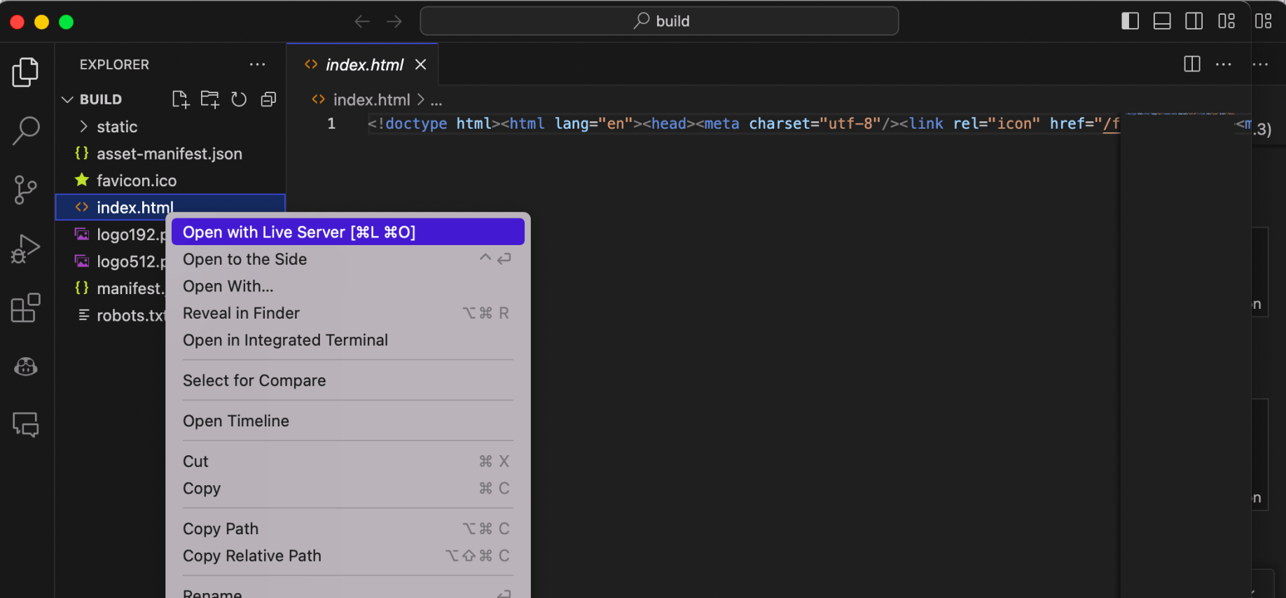Open the Search view in activity bar
The width and height of the screenshot is (1286, 598).
tap(26, 131)
